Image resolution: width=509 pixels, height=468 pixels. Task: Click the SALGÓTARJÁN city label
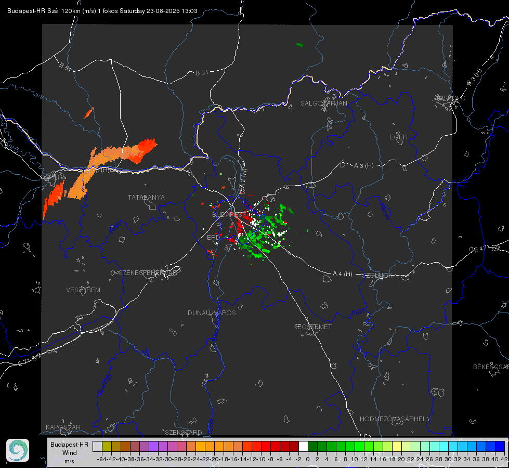point(323,103)
